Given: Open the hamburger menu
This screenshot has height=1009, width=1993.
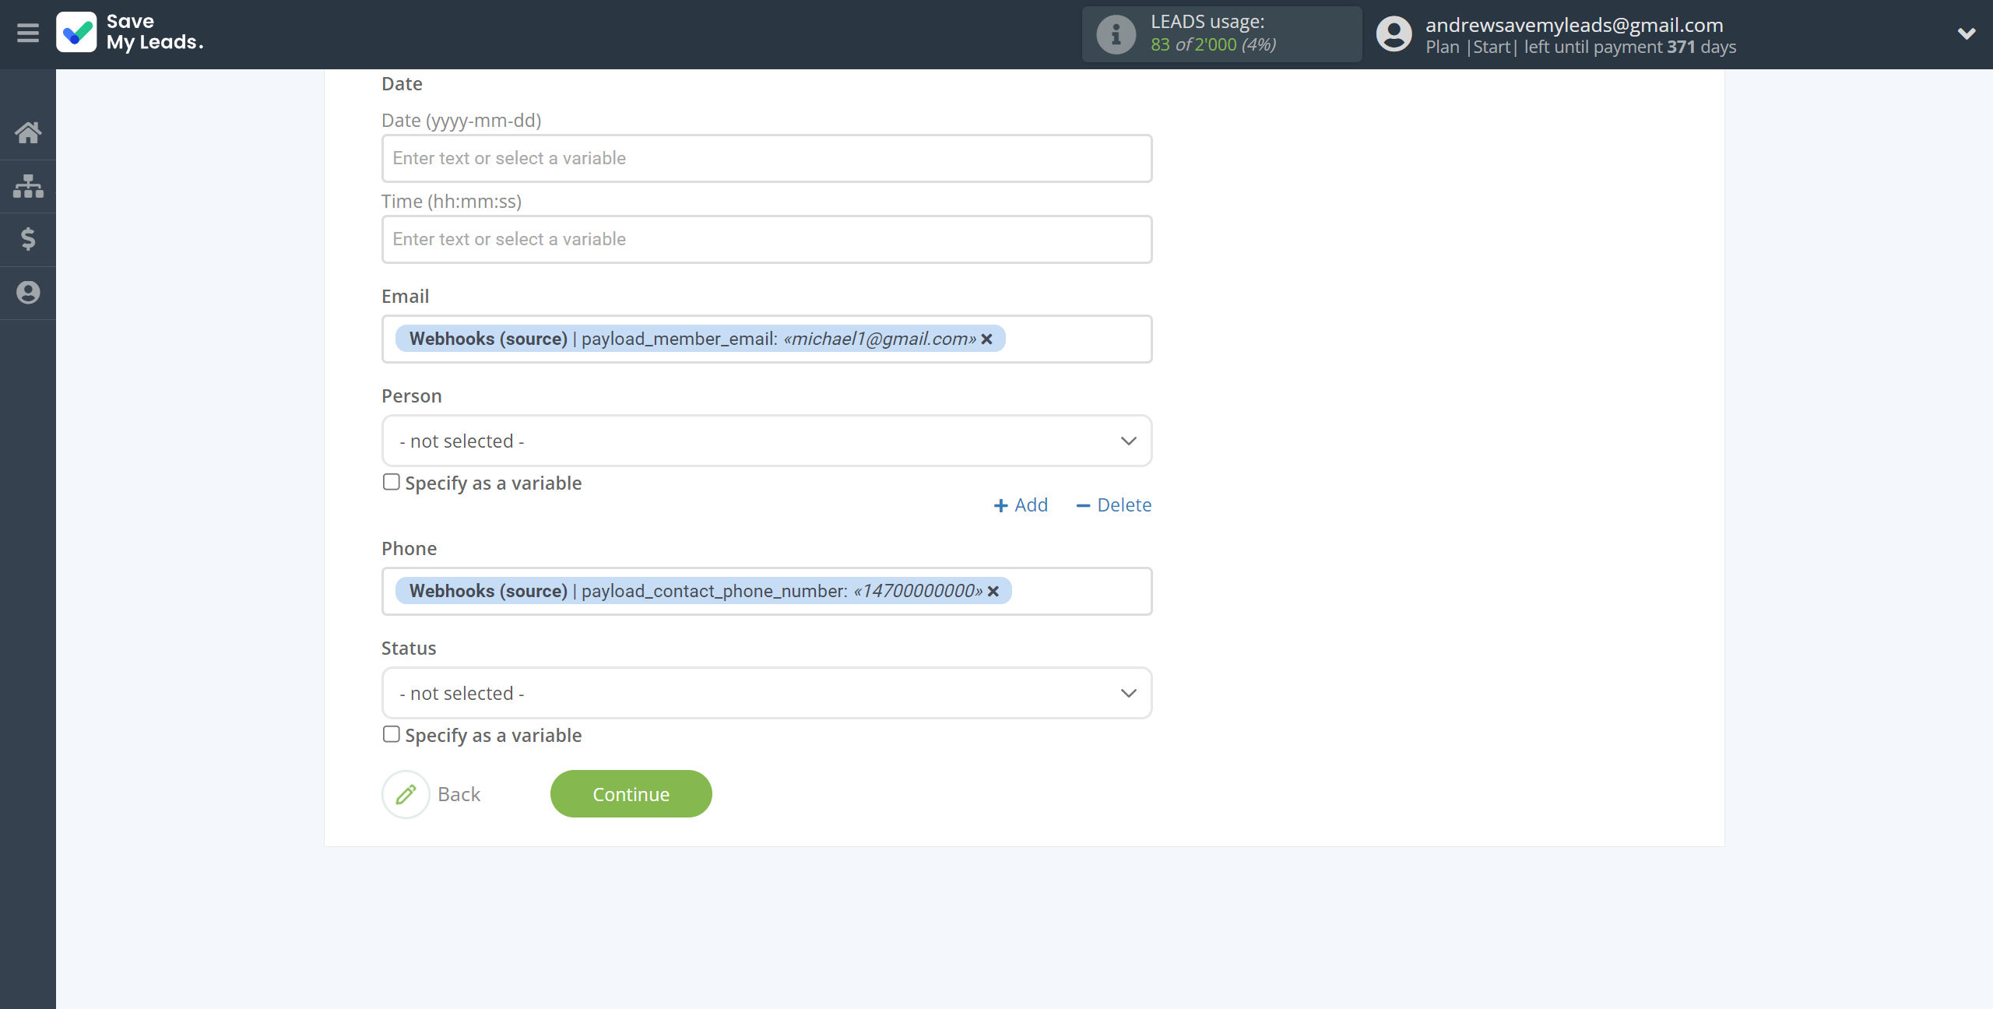Looking at the screenshot, I should [28, 33].
